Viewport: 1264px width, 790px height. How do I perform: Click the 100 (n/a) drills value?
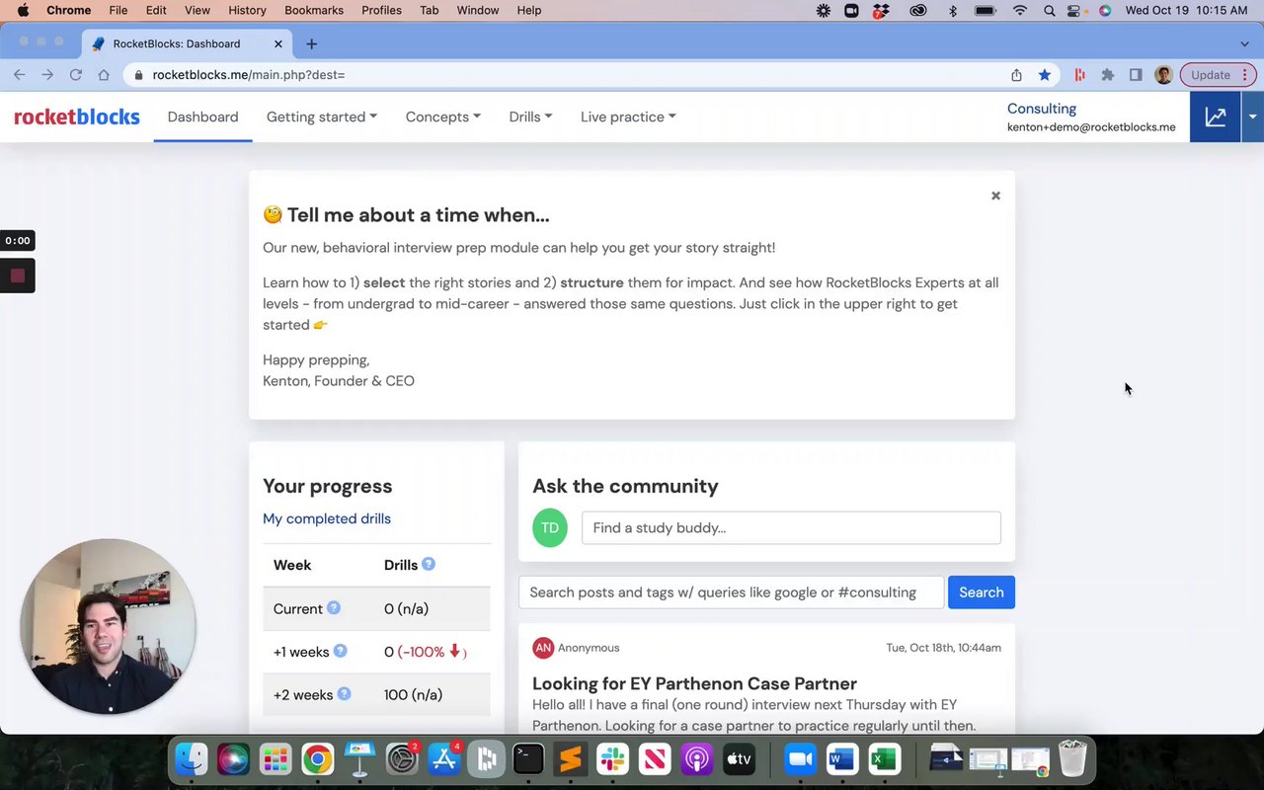tap(413, 695)
